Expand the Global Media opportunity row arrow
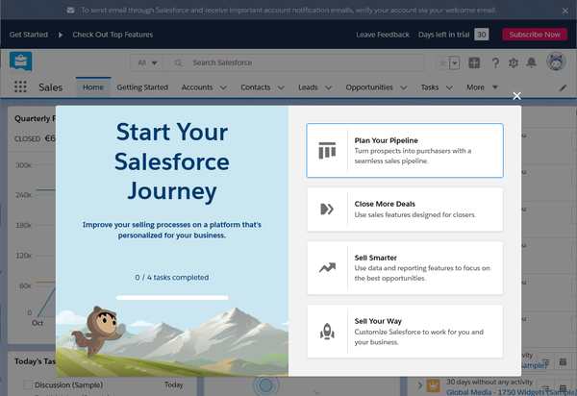 420,385
